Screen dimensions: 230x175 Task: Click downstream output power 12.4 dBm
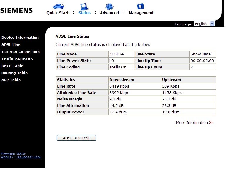click(118, 112)
